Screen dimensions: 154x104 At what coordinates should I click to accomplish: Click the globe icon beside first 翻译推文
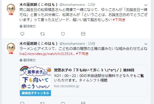[21, 26]
